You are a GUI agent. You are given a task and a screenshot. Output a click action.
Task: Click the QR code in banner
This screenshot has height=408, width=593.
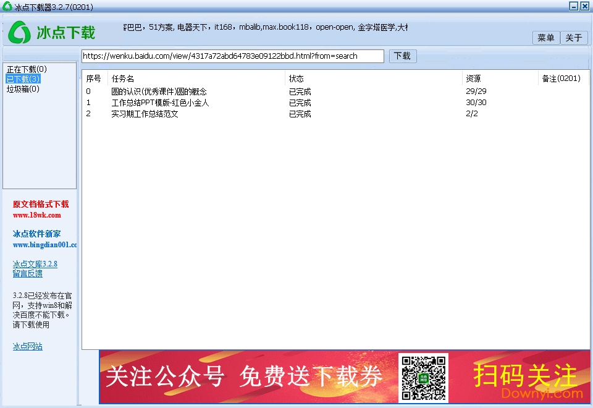coord(423,376)
